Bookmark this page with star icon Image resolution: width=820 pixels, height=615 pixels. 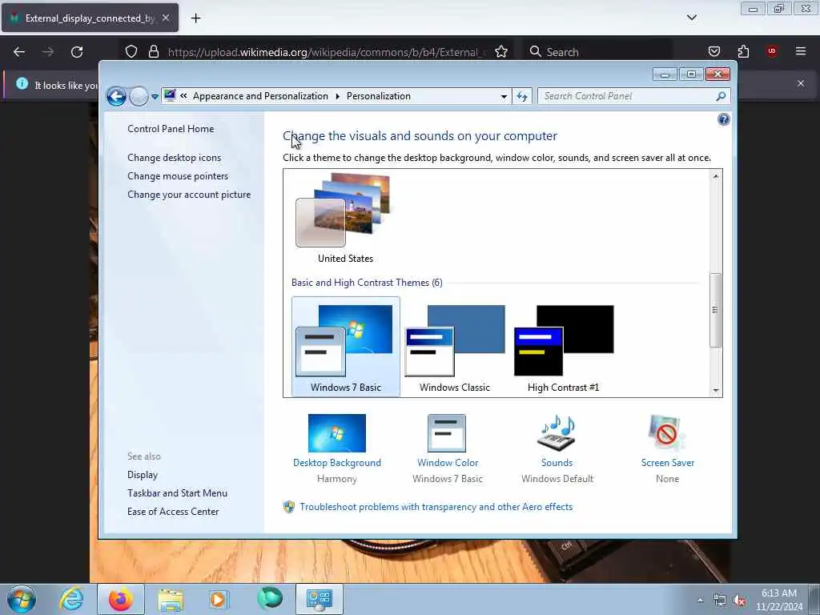501,52
